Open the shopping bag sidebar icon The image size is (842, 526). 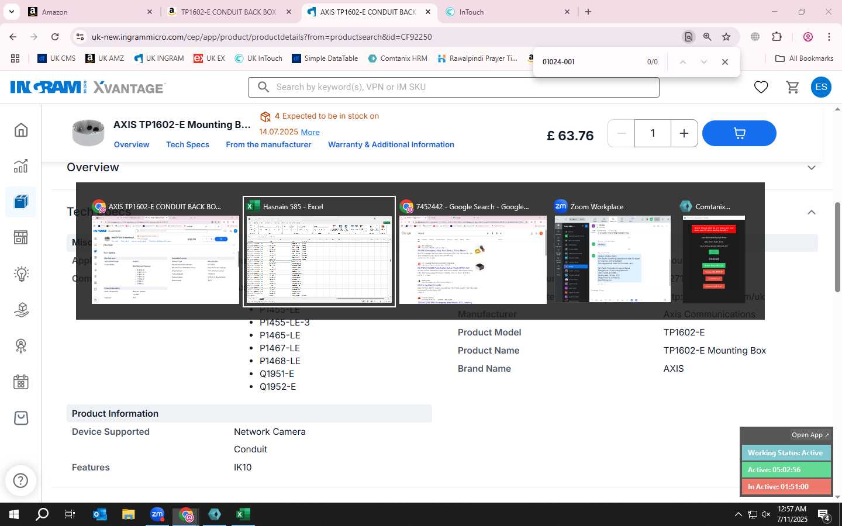pyautogui.click(x=21, y=418)
